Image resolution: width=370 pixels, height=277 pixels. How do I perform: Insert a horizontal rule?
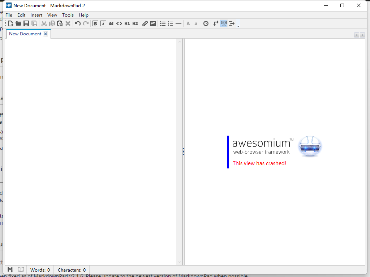(x=178, y=23)
